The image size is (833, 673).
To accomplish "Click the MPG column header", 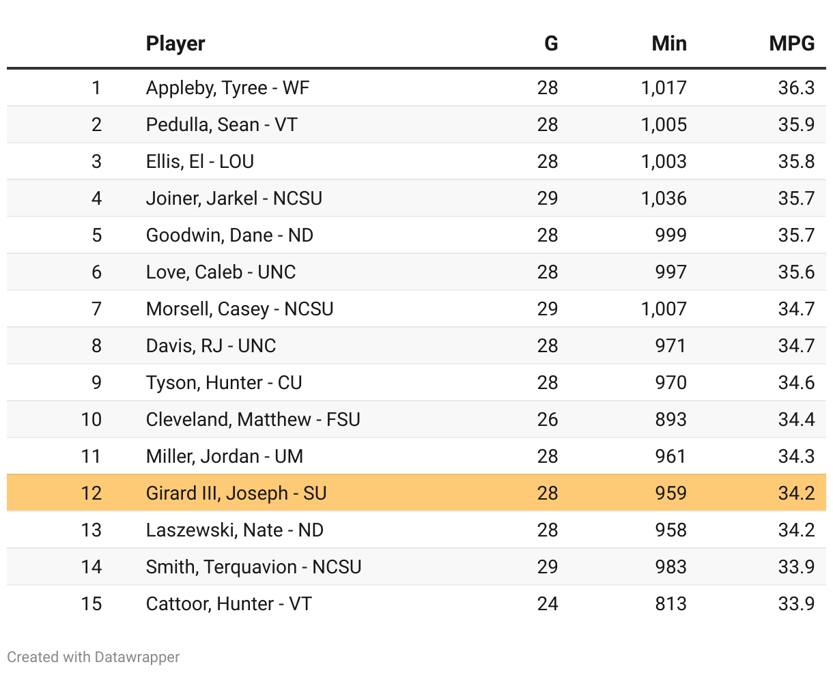I will pyautogui.click(x=791, y=44).
